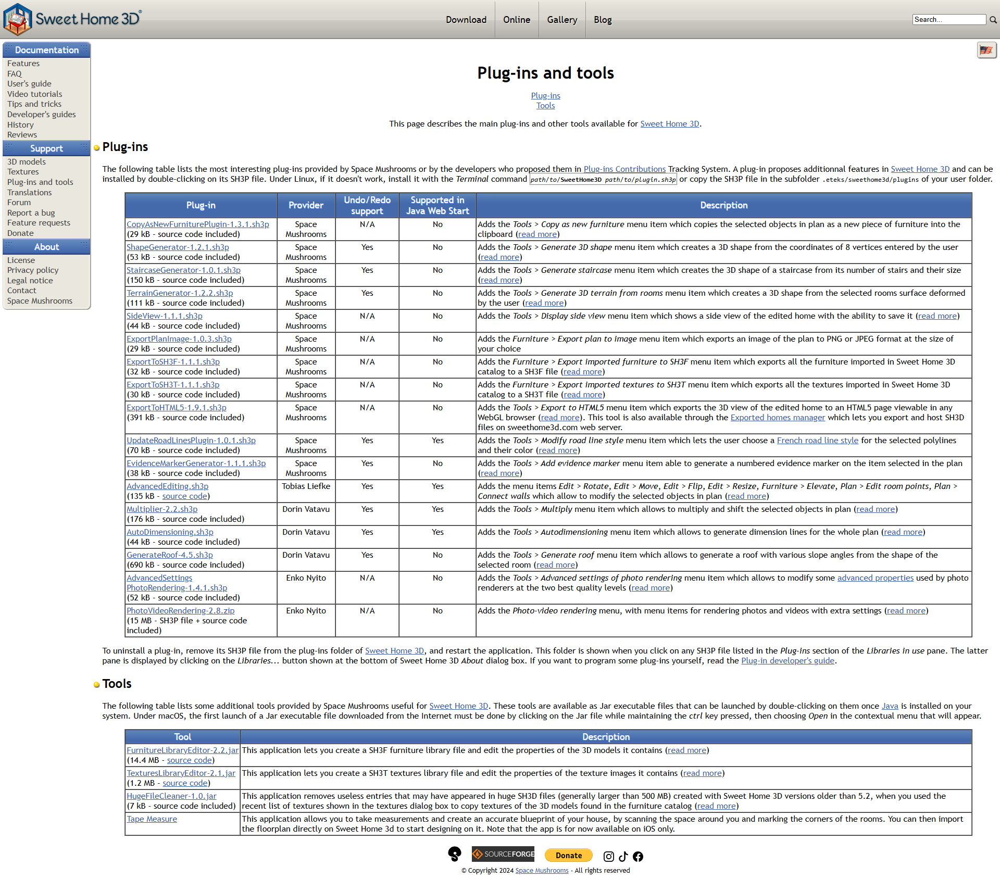This screenshot has height=879, width=1000.
Task: Open History in the sidebar
Action: pyautogui.click(x=20, y=124)
